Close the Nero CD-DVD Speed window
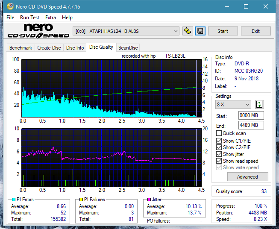The image size is (279, 229). click(x=266, y=6)
